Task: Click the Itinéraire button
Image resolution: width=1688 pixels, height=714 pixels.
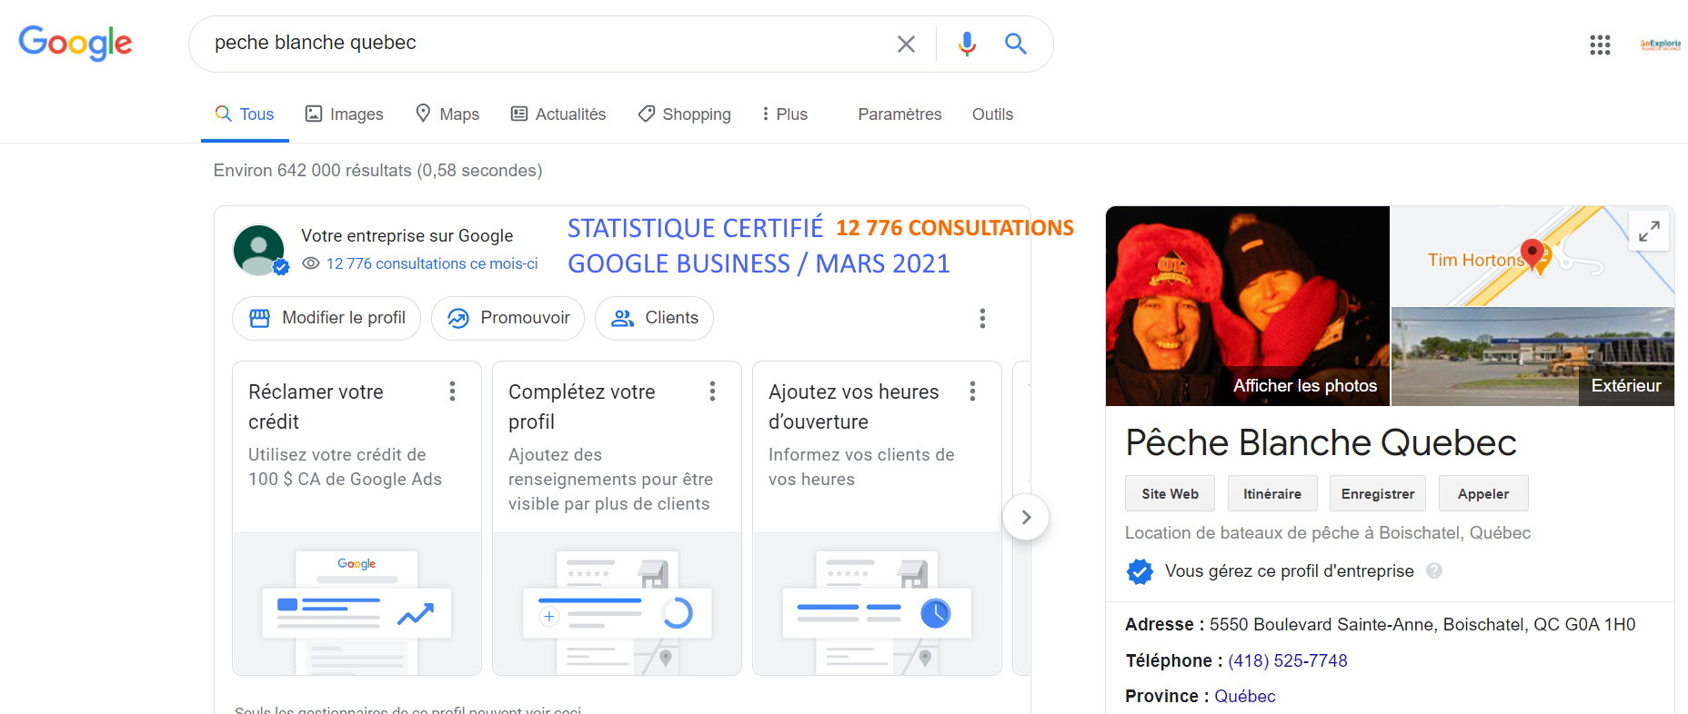Action: [x=1272, y=493]
